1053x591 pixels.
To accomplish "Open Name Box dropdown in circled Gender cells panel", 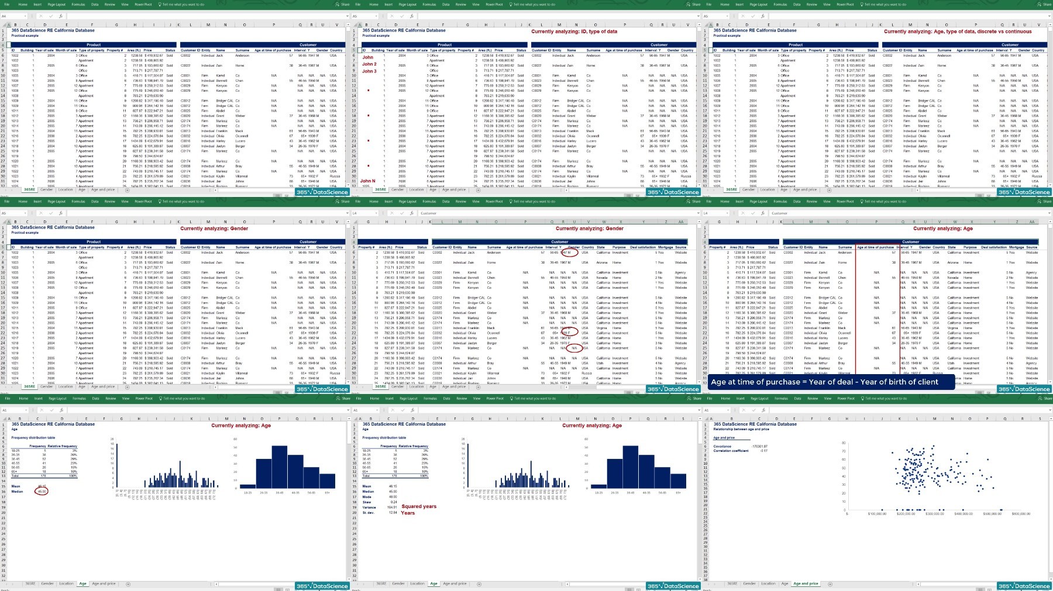I will coord(376,213).
